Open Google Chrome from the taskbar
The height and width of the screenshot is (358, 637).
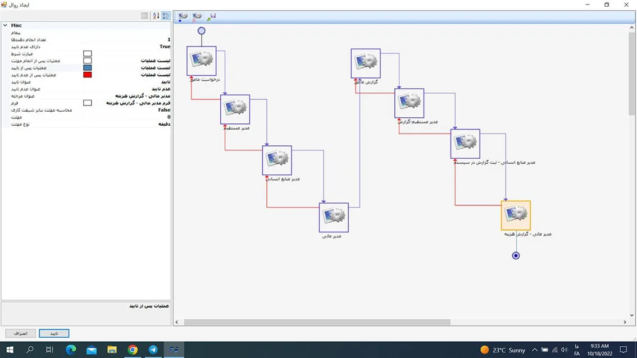coord(133,350)
